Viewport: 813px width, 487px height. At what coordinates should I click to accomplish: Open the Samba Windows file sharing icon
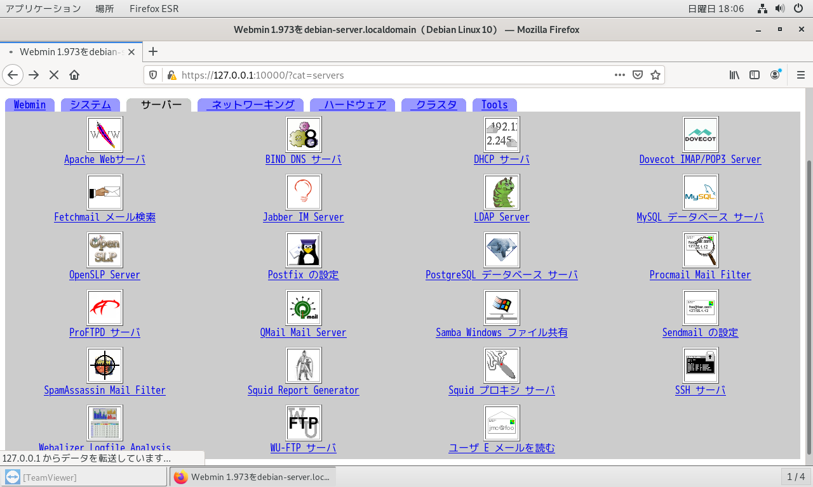[x=502, y=308]
